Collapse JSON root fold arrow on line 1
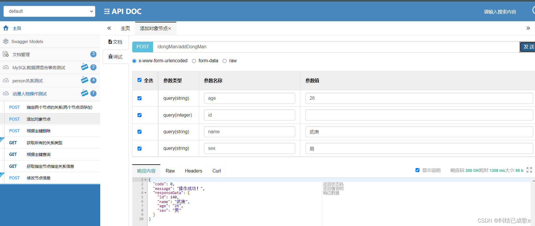The width and height of the screenshot is (535, 226). click(x=145, y=180)
